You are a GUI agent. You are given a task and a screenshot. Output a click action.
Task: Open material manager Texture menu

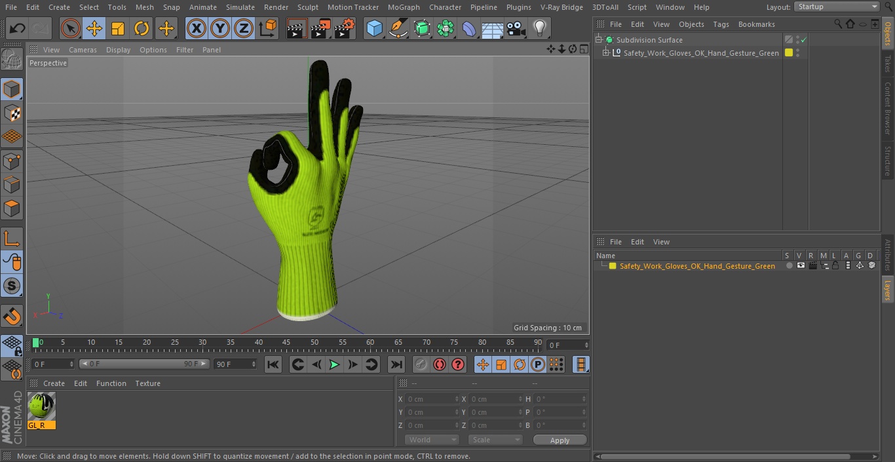147,383
